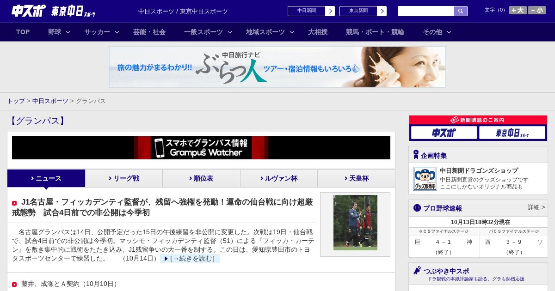Select the ルヴァン杯 tab
This screenshot has height=291, width=555.
[279, 178]
